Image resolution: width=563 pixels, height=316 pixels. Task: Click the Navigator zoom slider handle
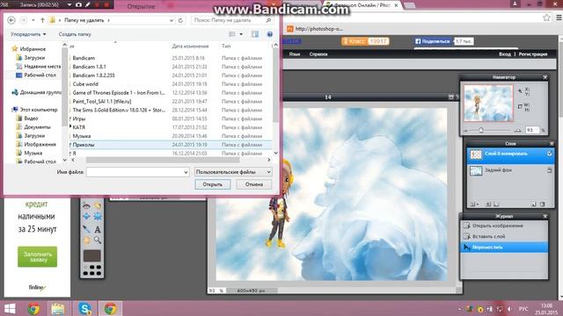tap(481, 131)
